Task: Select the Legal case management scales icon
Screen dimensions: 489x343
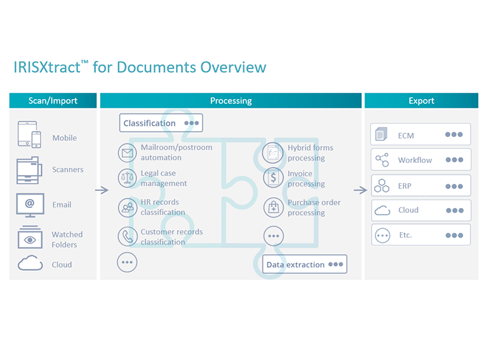Action: pos(128,178)
